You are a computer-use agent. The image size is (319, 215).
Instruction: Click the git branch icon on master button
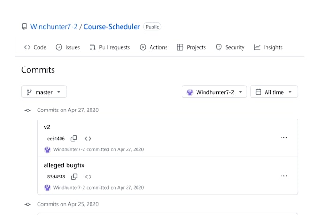29,92
